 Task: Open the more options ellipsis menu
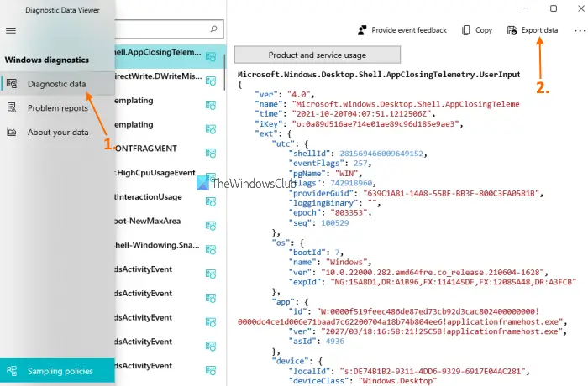click(580, 31)
